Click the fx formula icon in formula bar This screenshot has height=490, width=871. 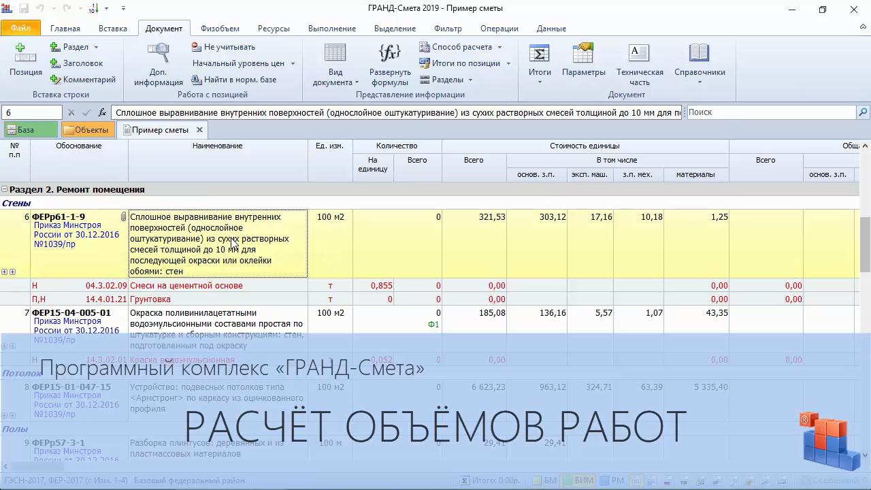pos(103,112)
